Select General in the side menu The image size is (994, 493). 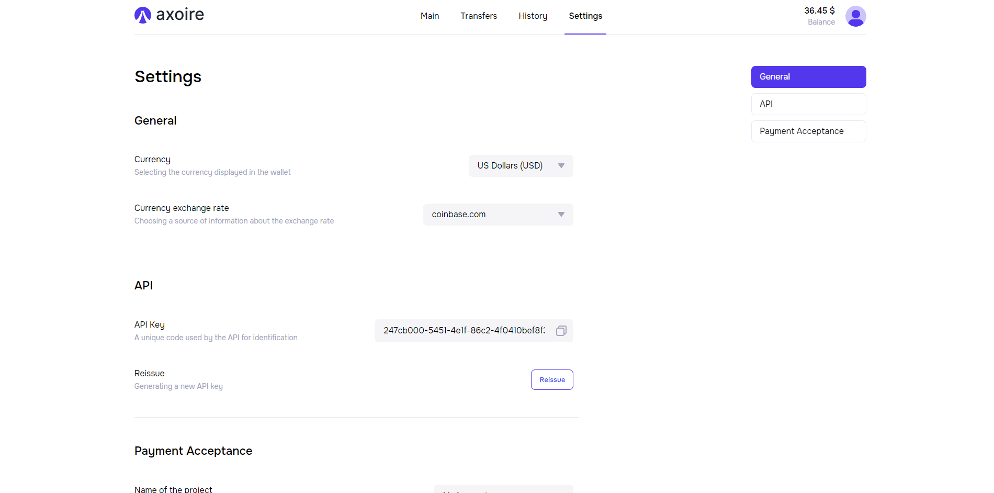[808, 77]
